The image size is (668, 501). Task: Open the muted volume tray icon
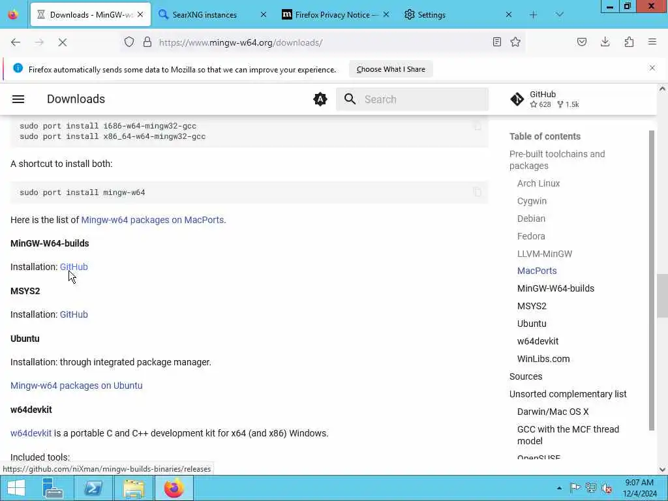point(607,488)
